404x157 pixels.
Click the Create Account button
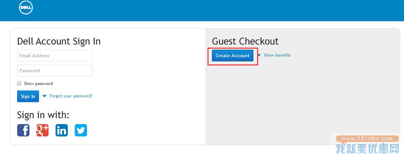233,56
